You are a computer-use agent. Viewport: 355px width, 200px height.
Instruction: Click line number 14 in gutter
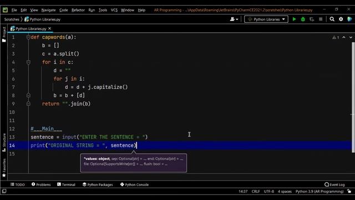[12, 146]
